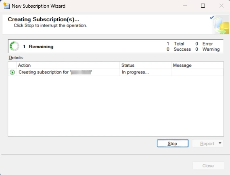Click the 1 Remaining progress label
The height and width of the screenshot is (175, 230).
click(x=38, y=47)
